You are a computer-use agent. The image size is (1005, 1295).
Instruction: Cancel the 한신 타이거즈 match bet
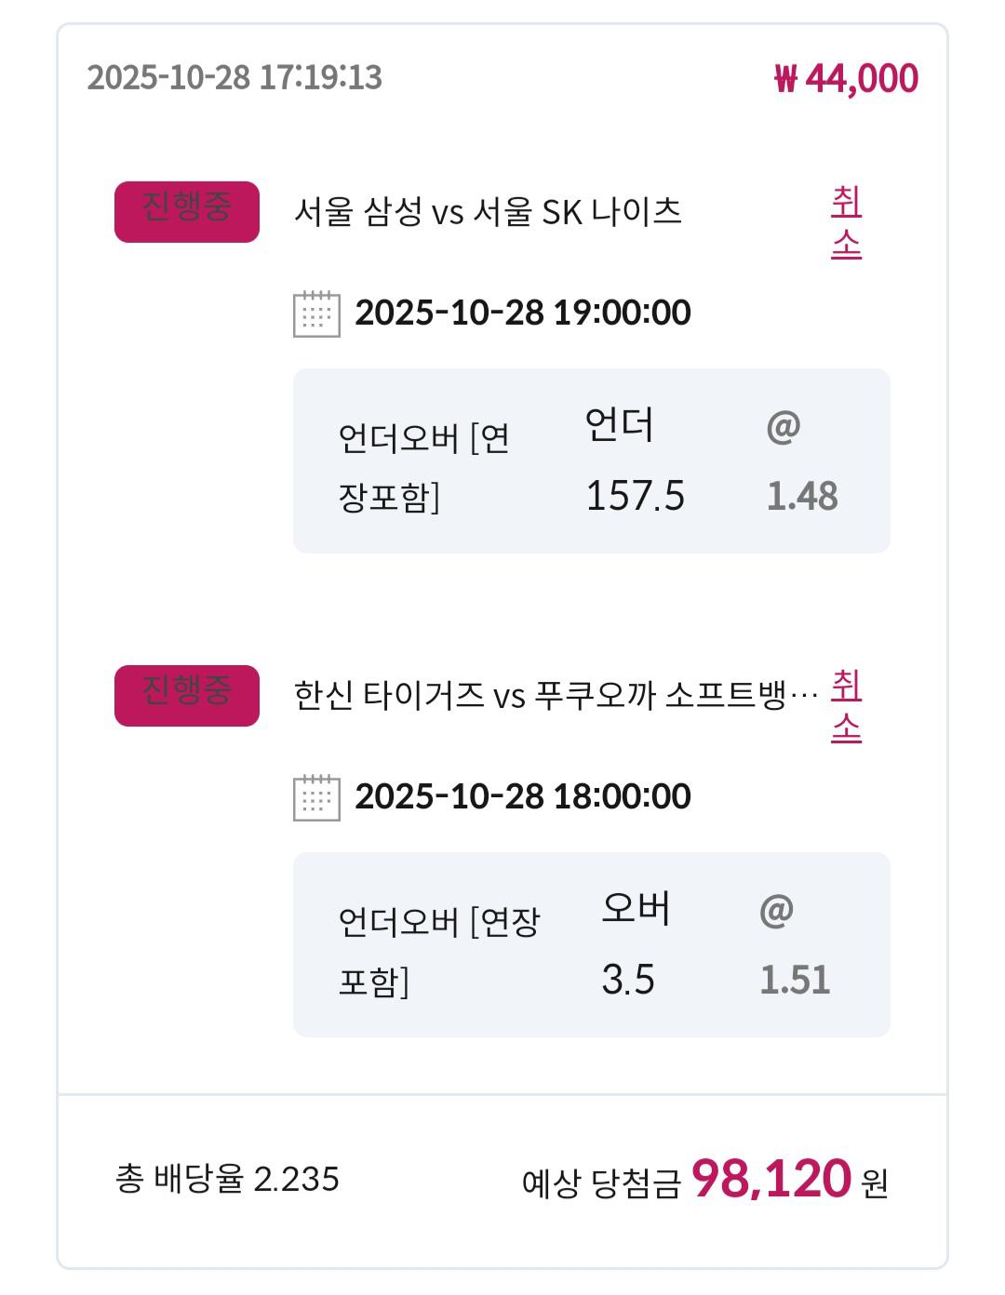(x=846, y=706)
